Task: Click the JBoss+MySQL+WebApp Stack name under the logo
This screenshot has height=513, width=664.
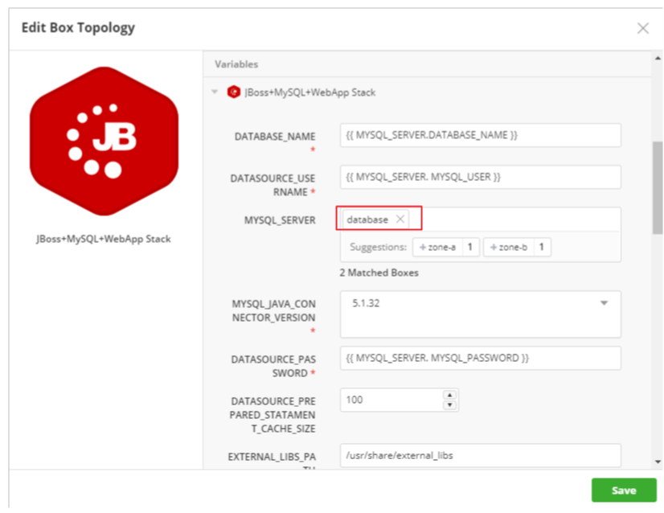Action: (104, 239)
